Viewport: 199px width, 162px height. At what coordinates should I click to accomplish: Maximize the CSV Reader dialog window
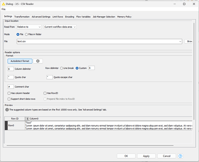pyautogui.click(x=184, y=4)
